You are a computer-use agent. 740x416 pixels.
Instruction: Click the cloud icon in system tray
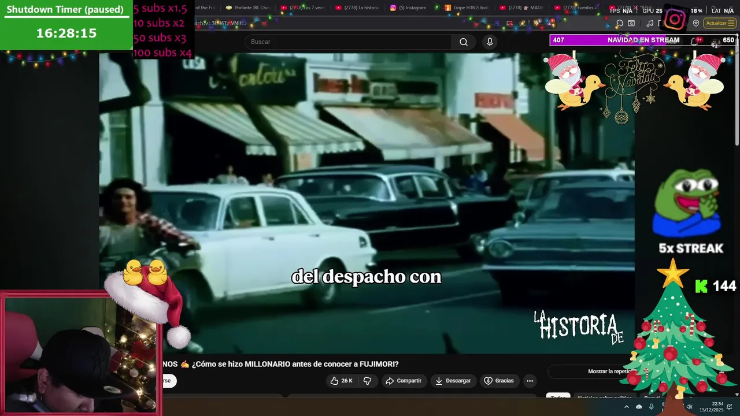(639, 407)
